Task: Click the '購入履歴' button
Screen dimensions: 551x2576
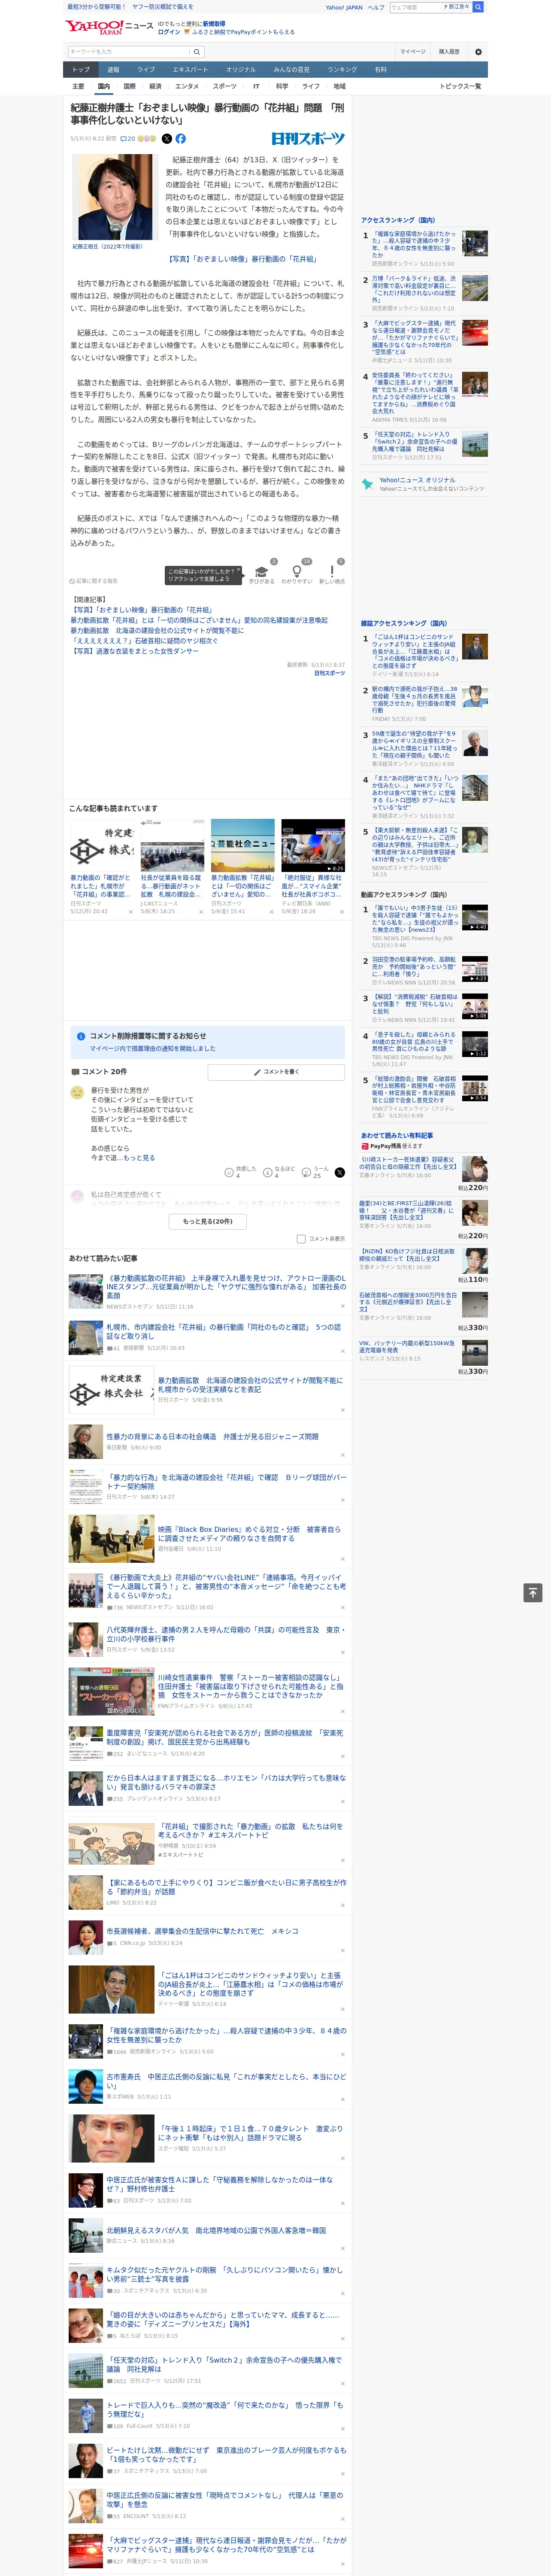Action: coord(449,52)
